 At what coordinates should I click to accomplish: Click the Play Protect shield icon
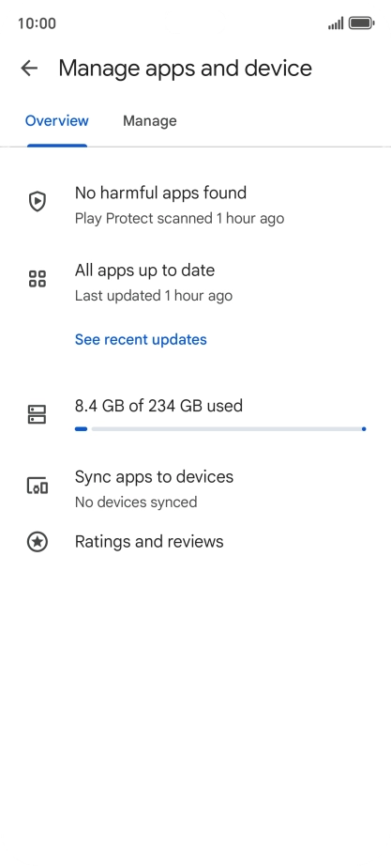pyautogui.click(x=37, y=201)
